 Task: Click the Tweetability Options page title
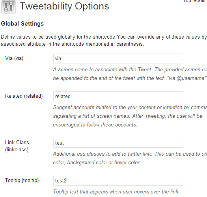(x=64, y=6)
